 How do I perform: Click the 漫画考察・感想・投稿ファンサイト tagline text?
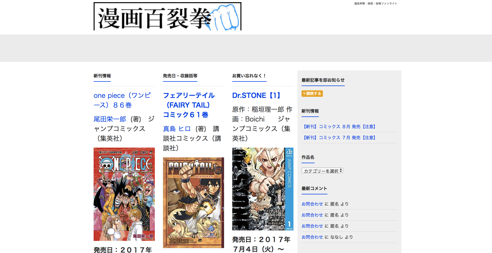click(375, 3)
